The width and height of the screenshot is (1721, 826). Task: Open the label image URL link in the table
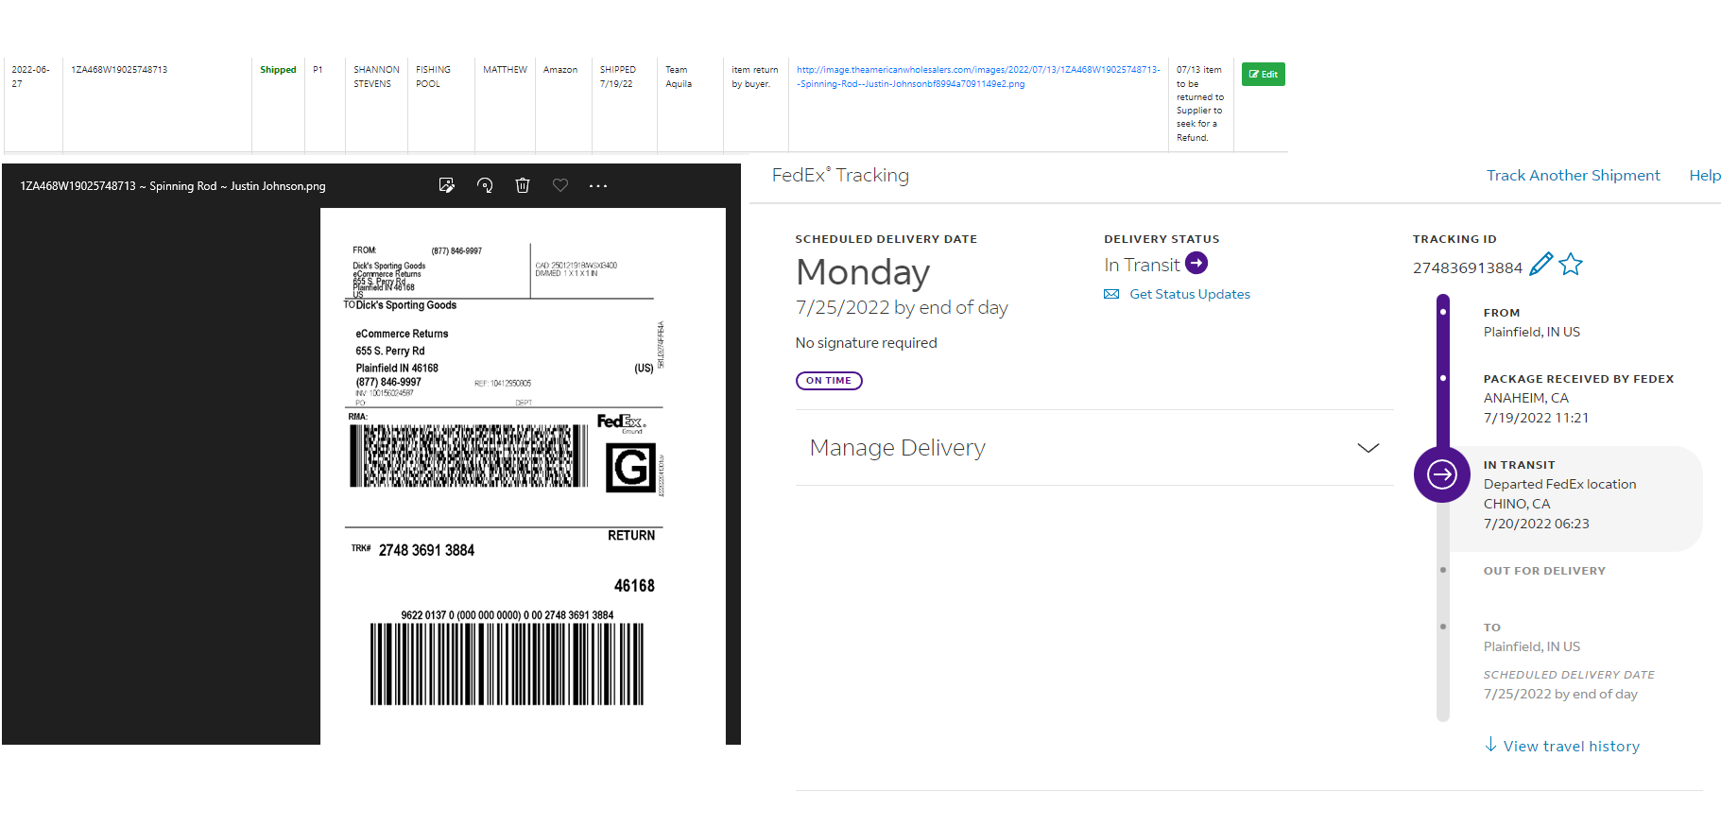pyautogui.click(x=978, y=77)
